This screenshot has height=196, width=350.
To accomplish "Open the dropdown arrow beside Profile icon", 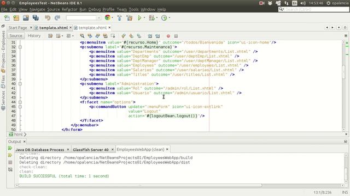I will 170,18.
